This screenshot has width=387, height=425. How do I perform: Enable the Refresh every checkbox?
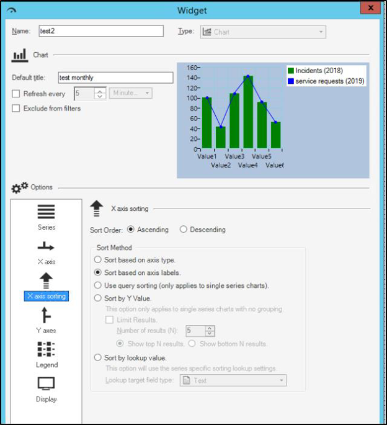click(x=16, y=94)
